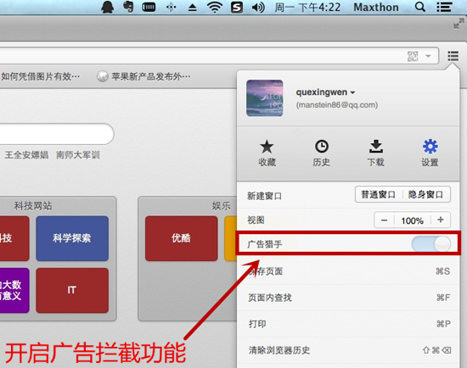
Task: Click the QQ penguin icon in menu bar
Action: tap(107, 7)
